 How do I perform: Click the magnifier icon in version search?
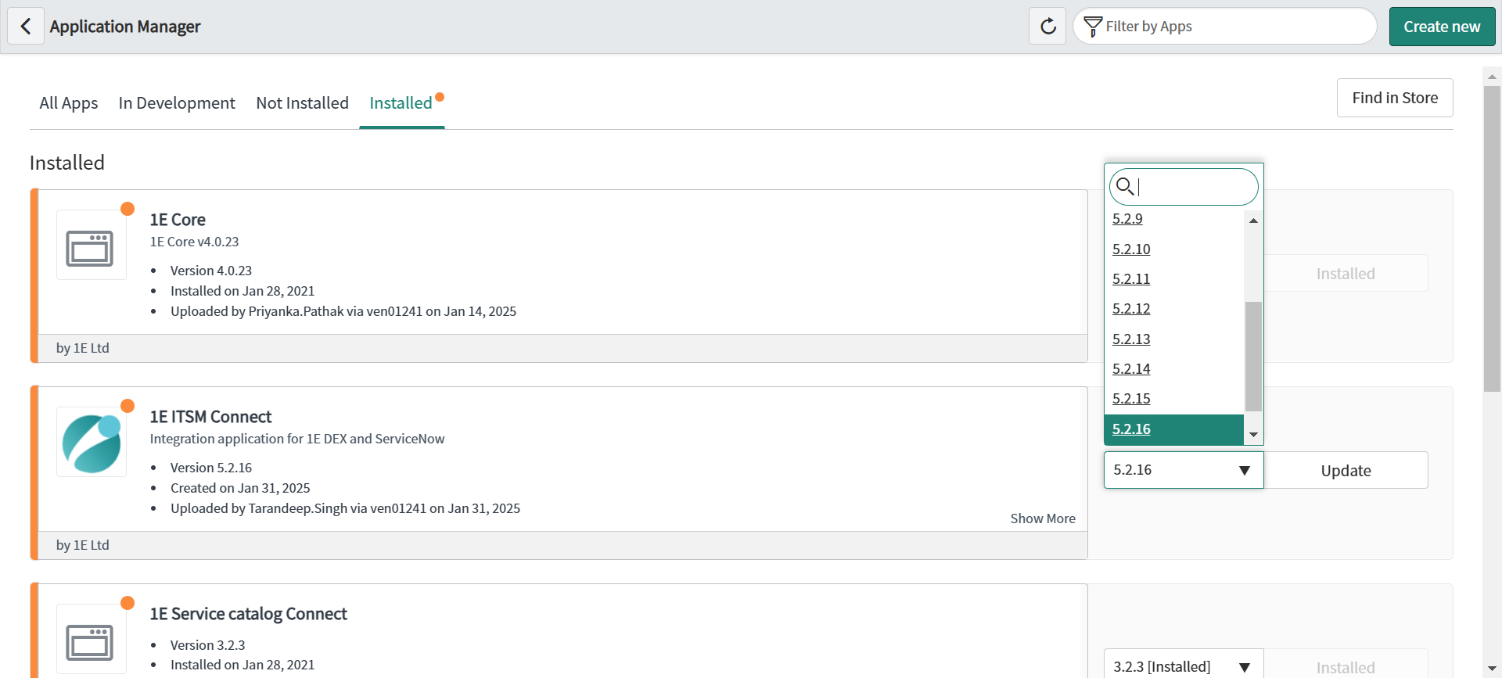pos(1125,186)
